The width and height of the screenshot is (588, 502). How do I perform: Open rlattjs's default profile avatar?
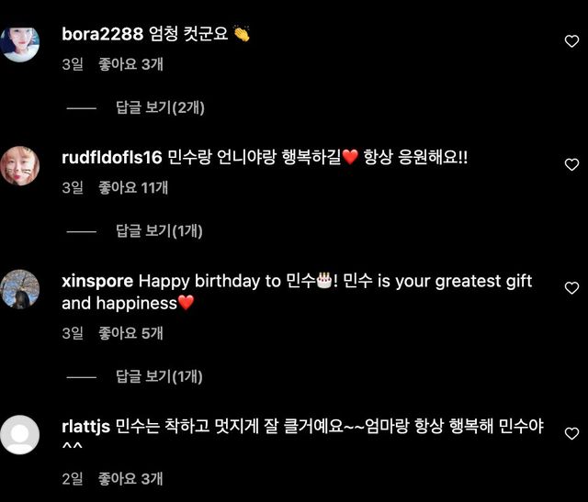20,435
